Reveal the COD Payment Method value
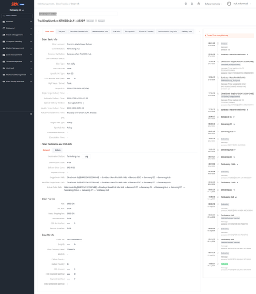This screenshot has height=294, width=256. (x=75, y=274)
